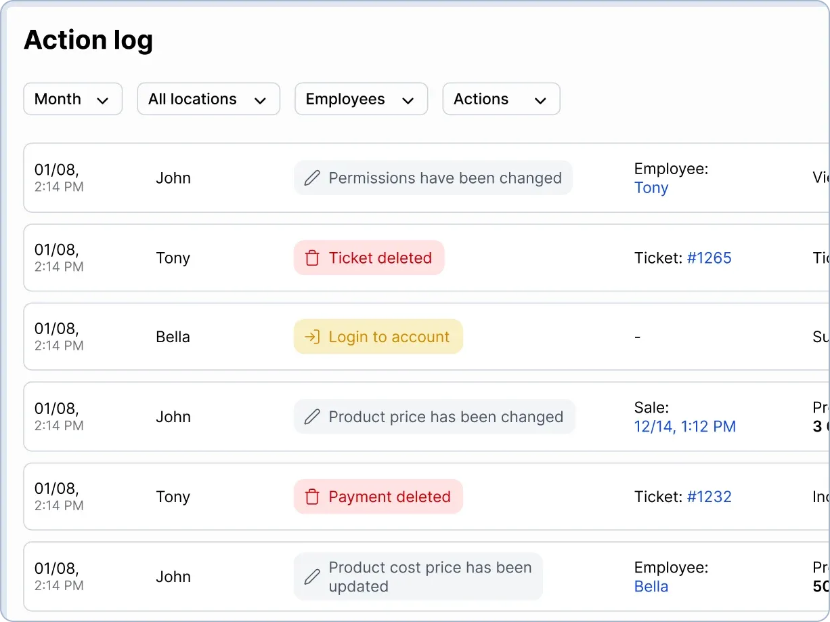Screen dimensions: 830x622
Task: Select the Payment deleted log row
Action: click(x=542, y=497)
